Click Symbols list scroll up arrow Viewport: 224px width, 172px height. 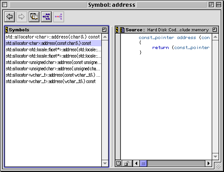click(x=105, y=37)
